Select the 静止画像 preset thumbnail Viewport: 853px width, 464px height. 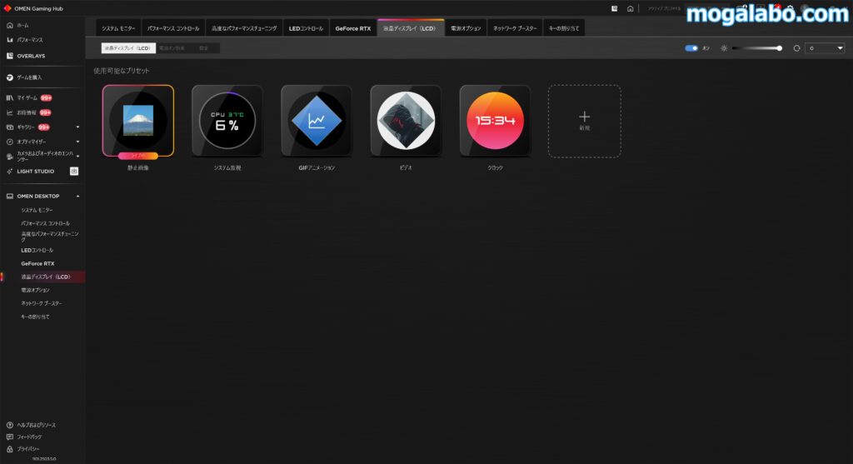[138, 121]
